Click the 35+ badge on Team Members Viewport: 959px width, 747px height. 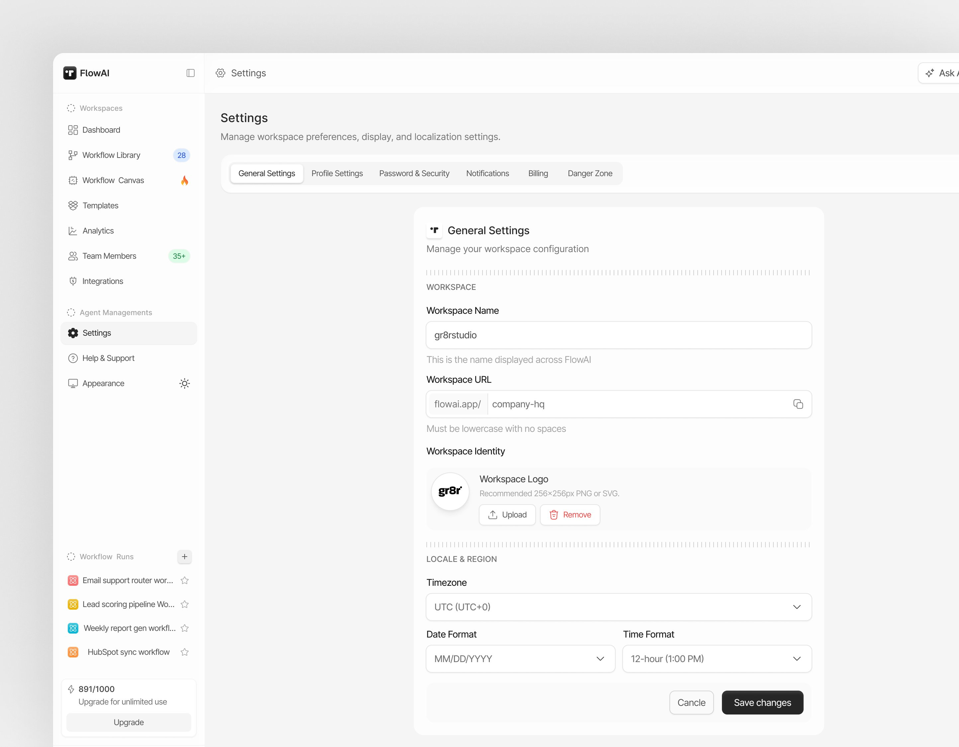[x=179, y=256]
